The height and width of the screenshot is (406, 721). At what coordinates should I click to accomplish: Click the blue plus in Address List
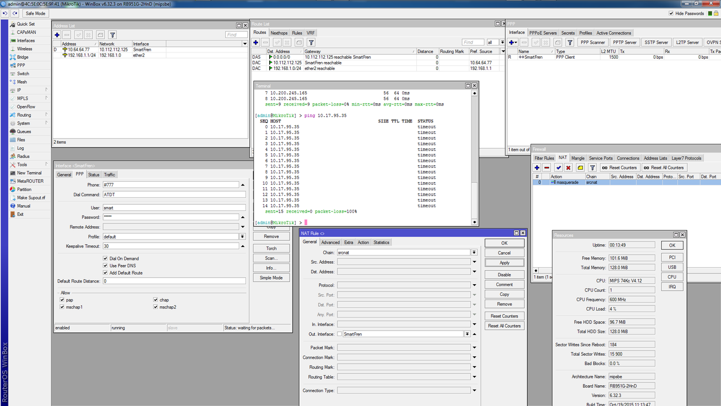pos(57,35)
